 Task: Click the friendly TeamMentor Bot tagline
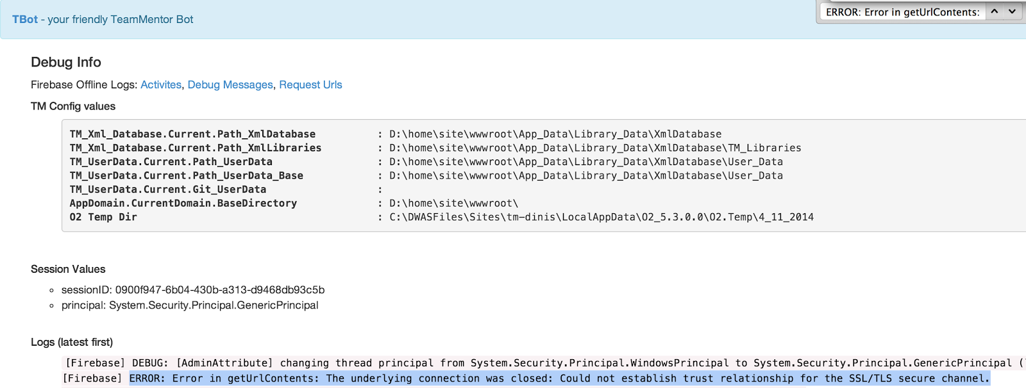pyautogui.click(x=121, y=19)
